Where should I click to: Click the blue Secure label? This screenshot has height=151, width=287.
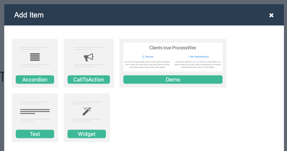pyautogui.click(x=149, y=57)
